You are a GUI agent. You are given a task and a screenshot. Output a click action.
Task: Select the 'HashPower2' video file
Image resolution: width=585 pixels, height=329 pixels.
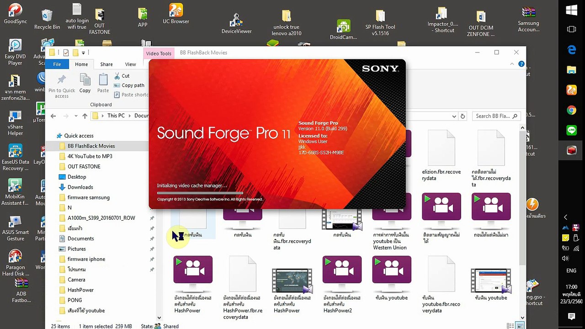tap(342, 285)
